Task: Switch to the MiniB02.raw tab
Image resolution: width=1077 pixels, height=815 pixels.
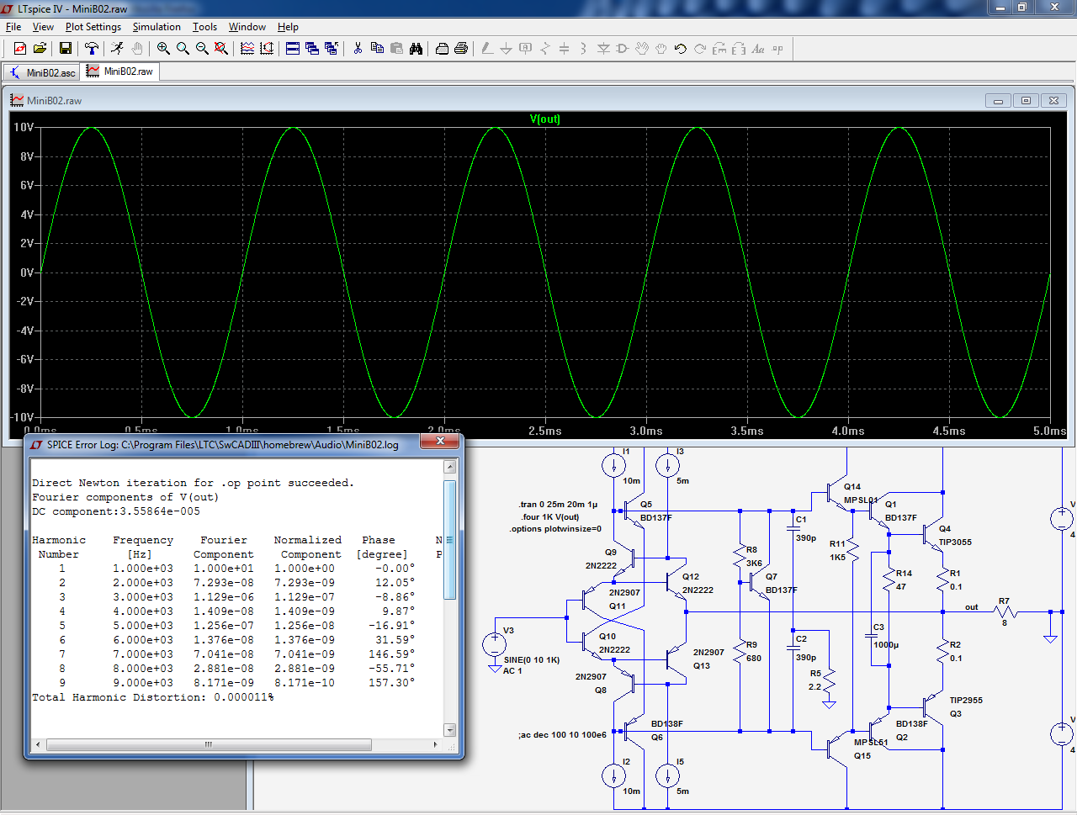Action: tap(120, 71)
